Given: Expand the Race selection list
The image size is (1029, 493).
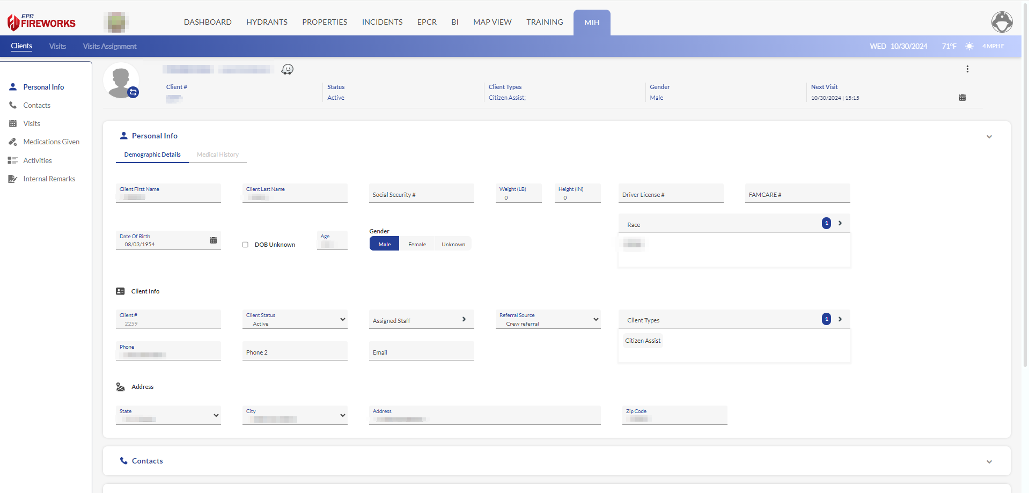Looking at the screenshot, I should 840,223.
